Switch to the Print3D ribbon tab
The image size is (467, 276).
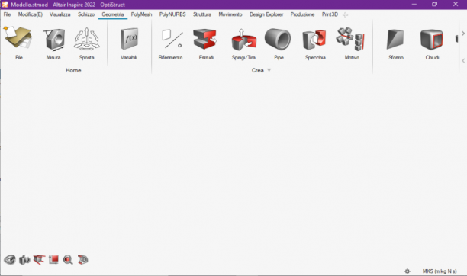pos(330,14)
